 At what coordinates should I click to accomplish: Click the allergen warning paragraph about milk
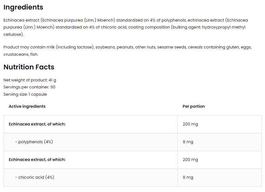(x=128, y=51)
